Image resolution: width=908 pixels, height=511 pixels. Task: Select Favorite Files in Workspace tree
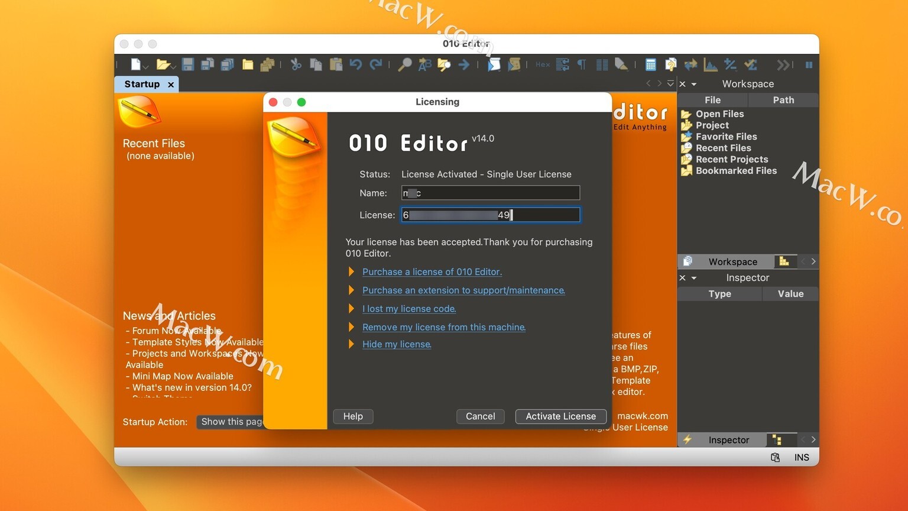tap(726, 136)
